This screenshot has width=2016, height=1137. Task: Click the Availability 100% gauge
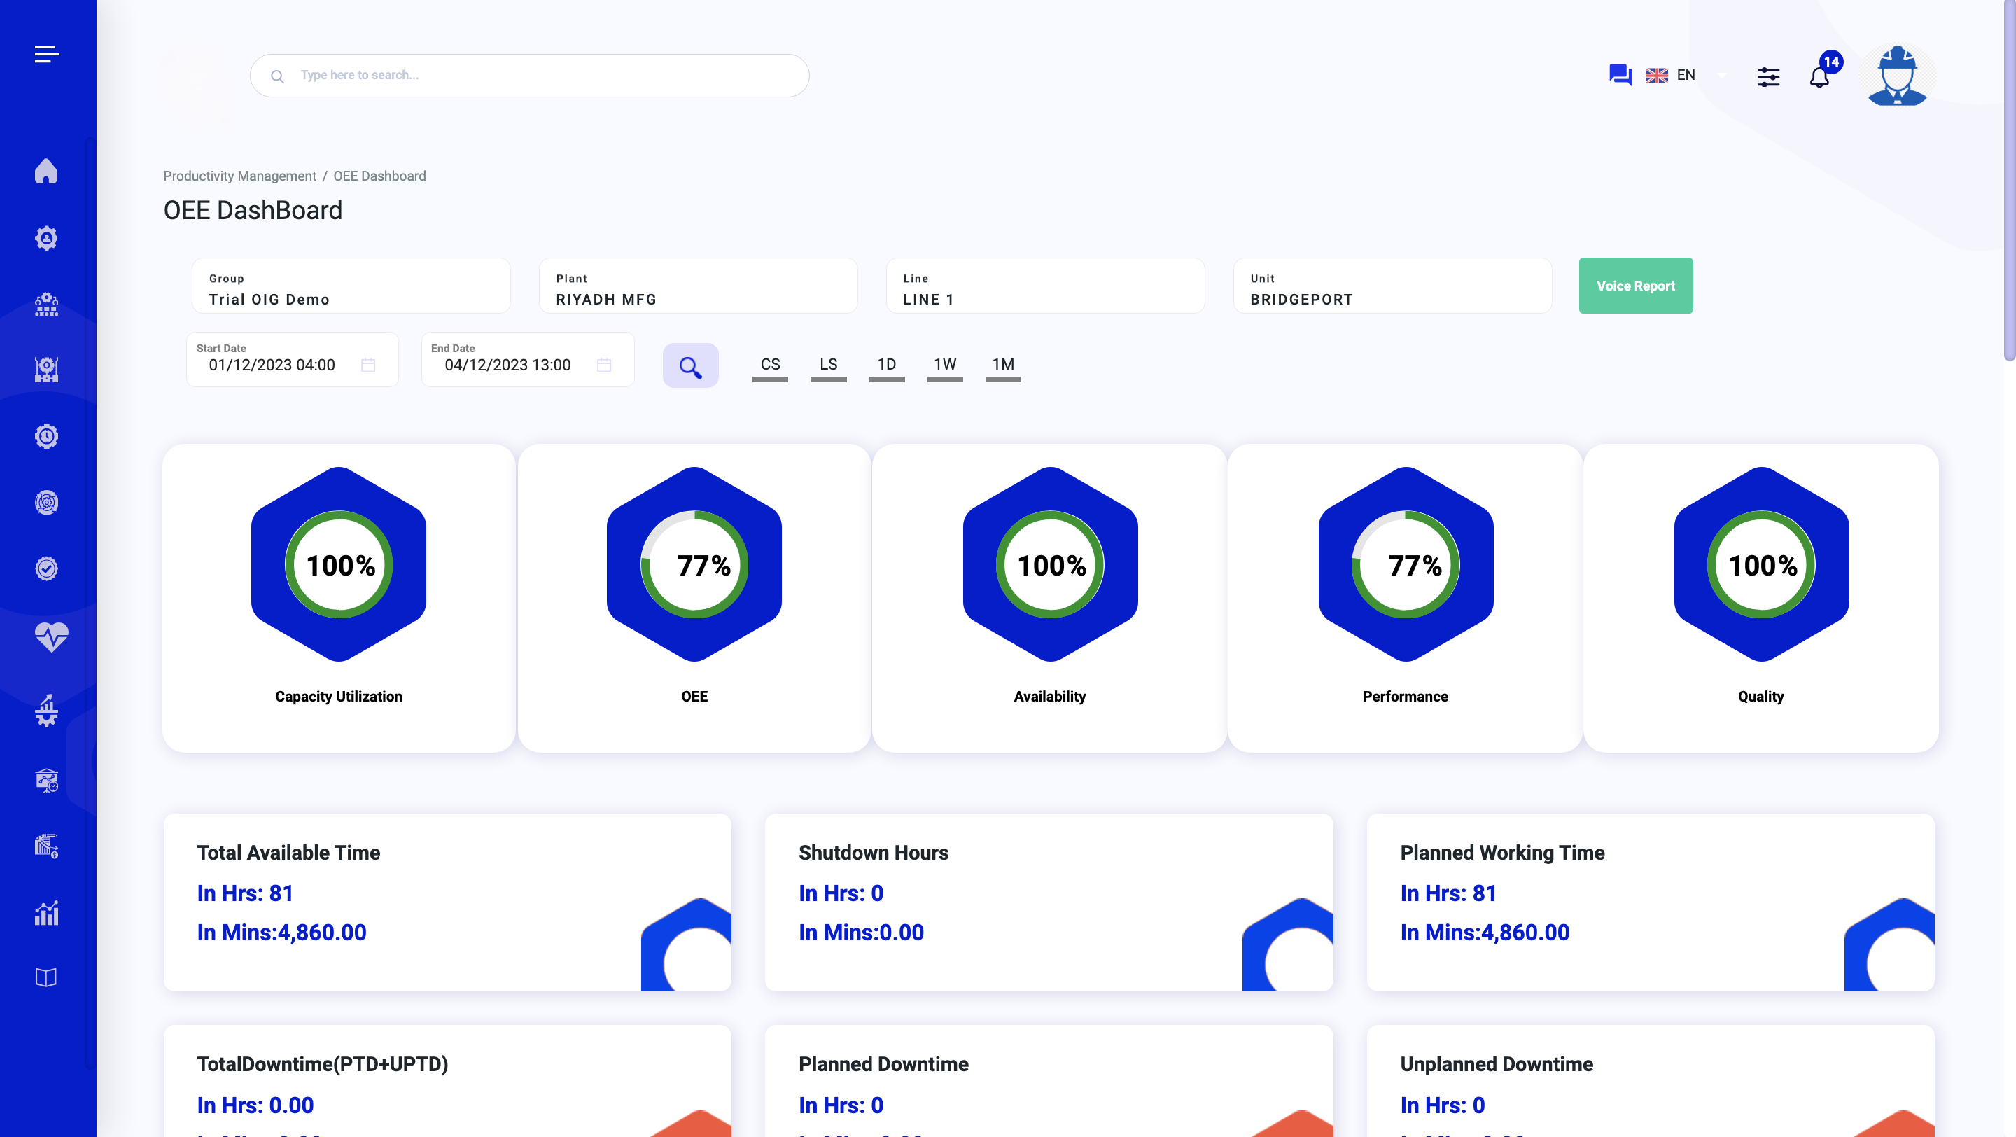[x=1050, y=564]
